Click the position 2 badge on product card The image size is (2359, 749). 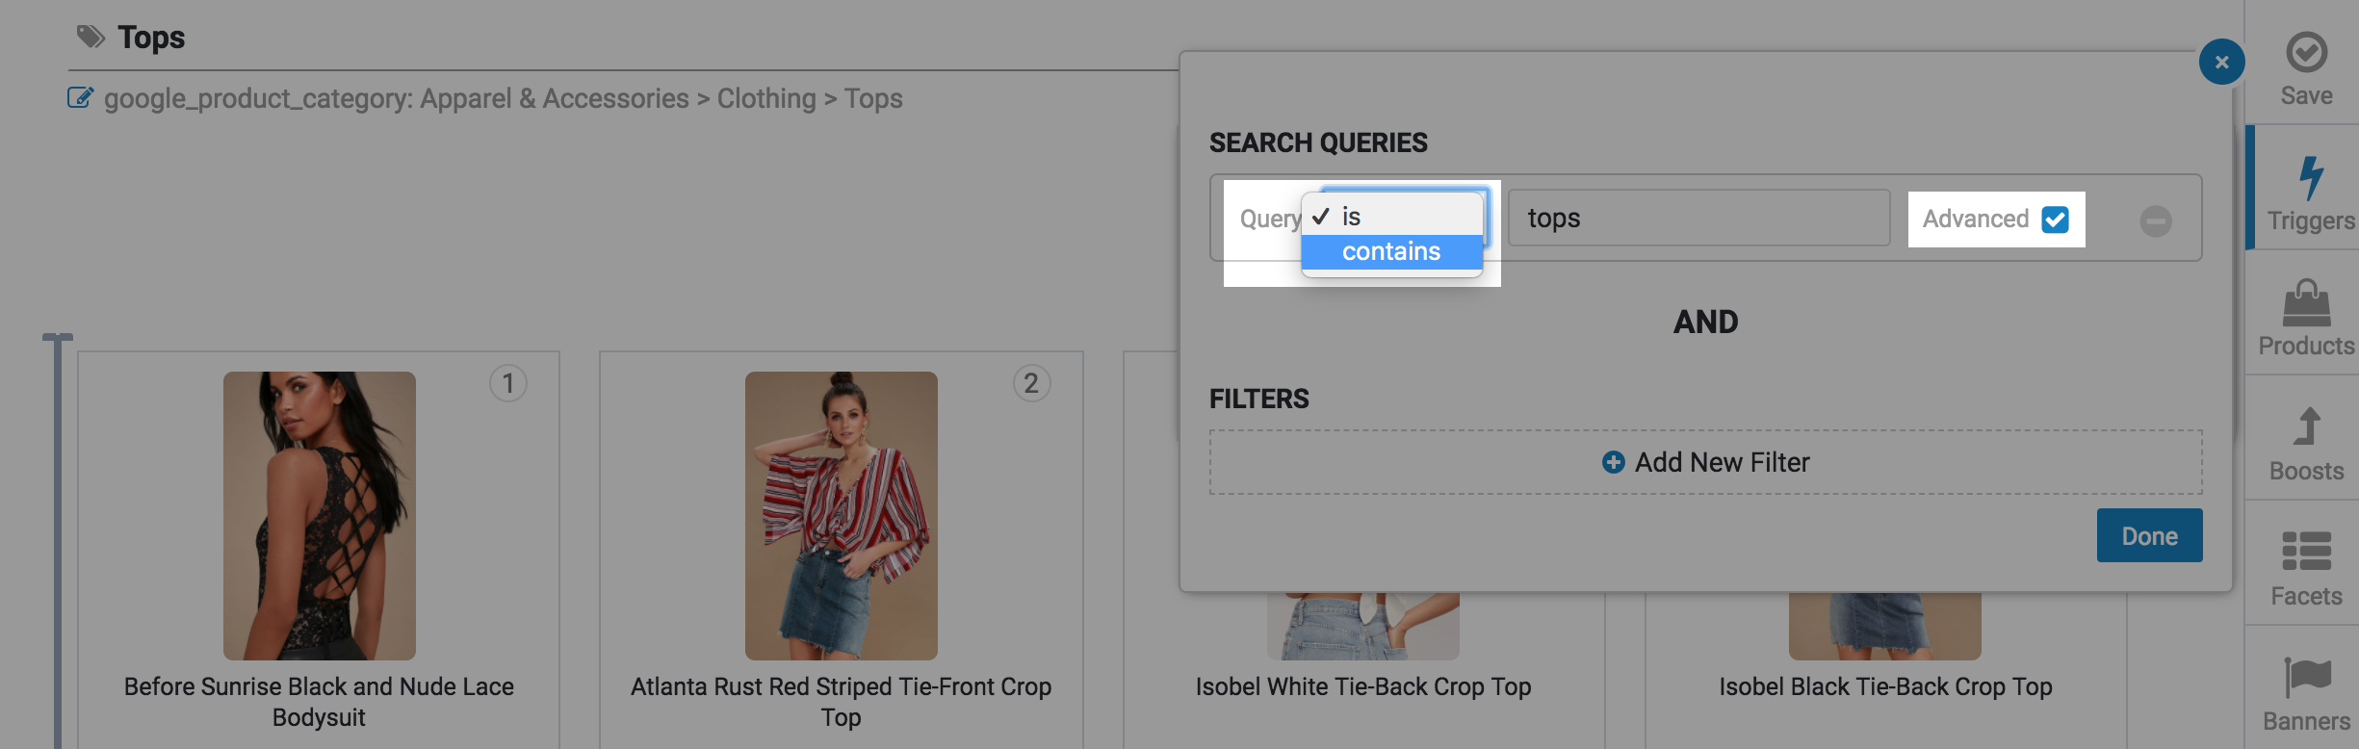[x=1031, y=384]
